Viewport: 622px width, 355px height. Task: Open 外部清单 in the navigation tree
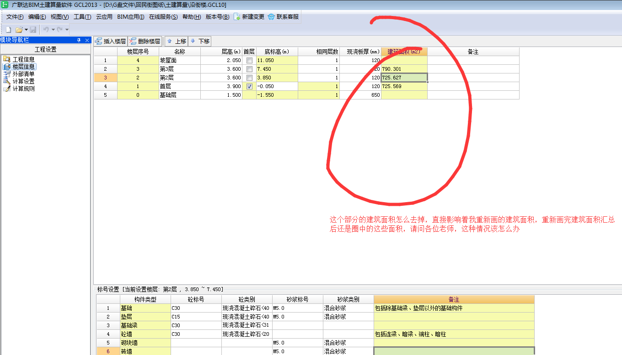[x=23, y=74]
